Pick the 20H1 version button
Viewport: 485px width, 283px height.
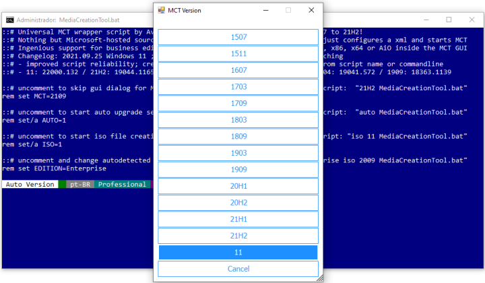click(x=238, y=186)
